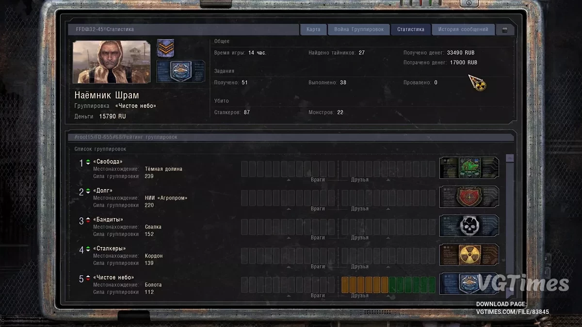Click the small button right of История сообщений

point(504,30)
